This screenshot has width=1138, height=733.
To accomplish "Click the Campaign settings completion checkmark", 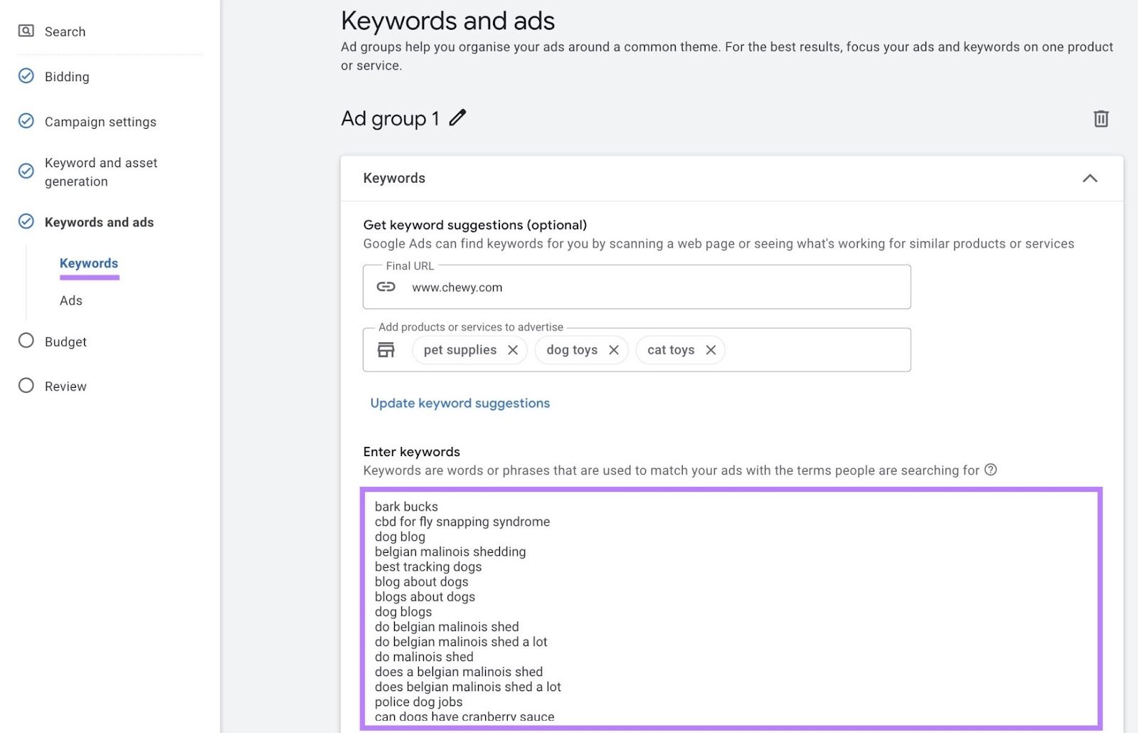I will click(26, 121).
